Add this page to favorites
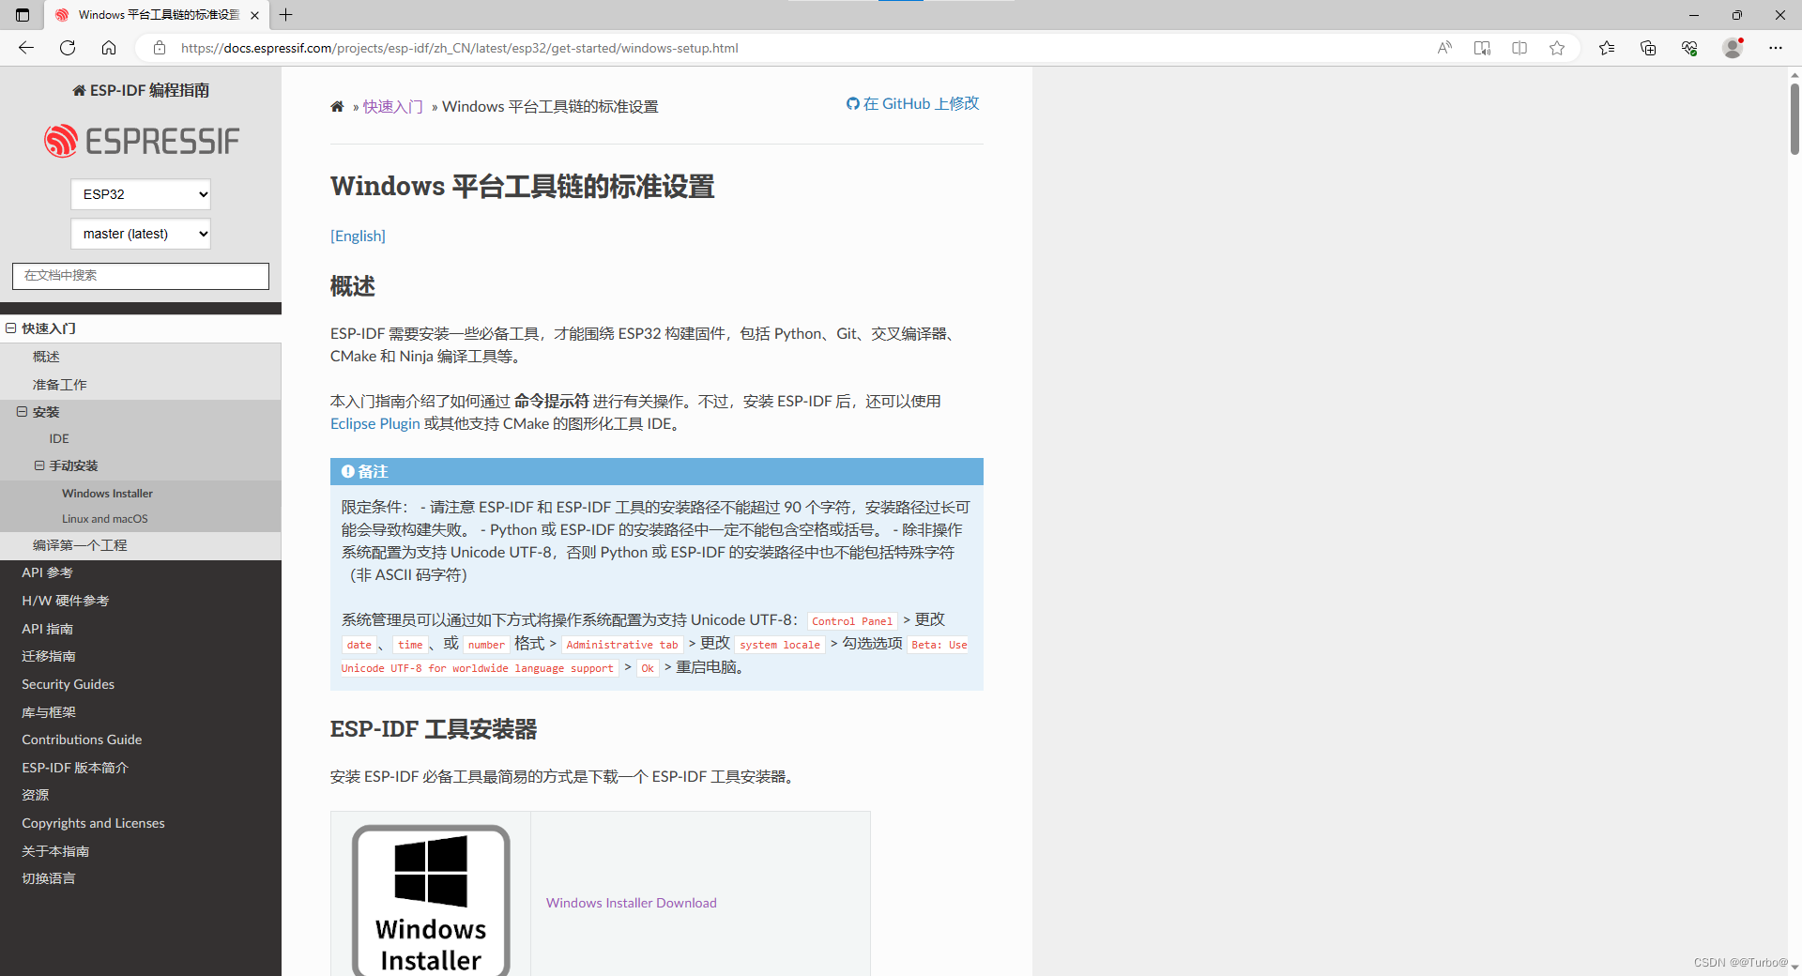The image size is (1802, 976). (x=1557, y=48)
